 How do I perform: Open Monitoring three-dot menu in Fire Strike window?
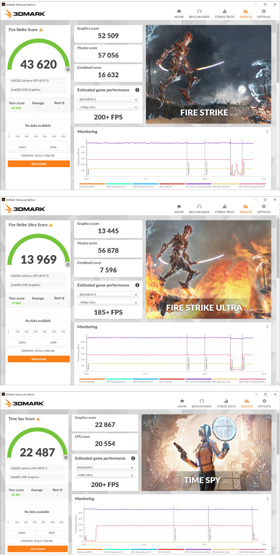pyautogui.click(x=267, y=132)
